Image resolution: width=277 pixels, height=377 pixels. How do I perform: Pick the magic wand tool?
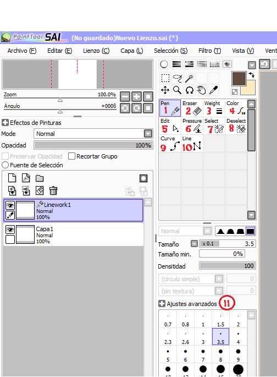pyautogui.click(x=190, y=78)
